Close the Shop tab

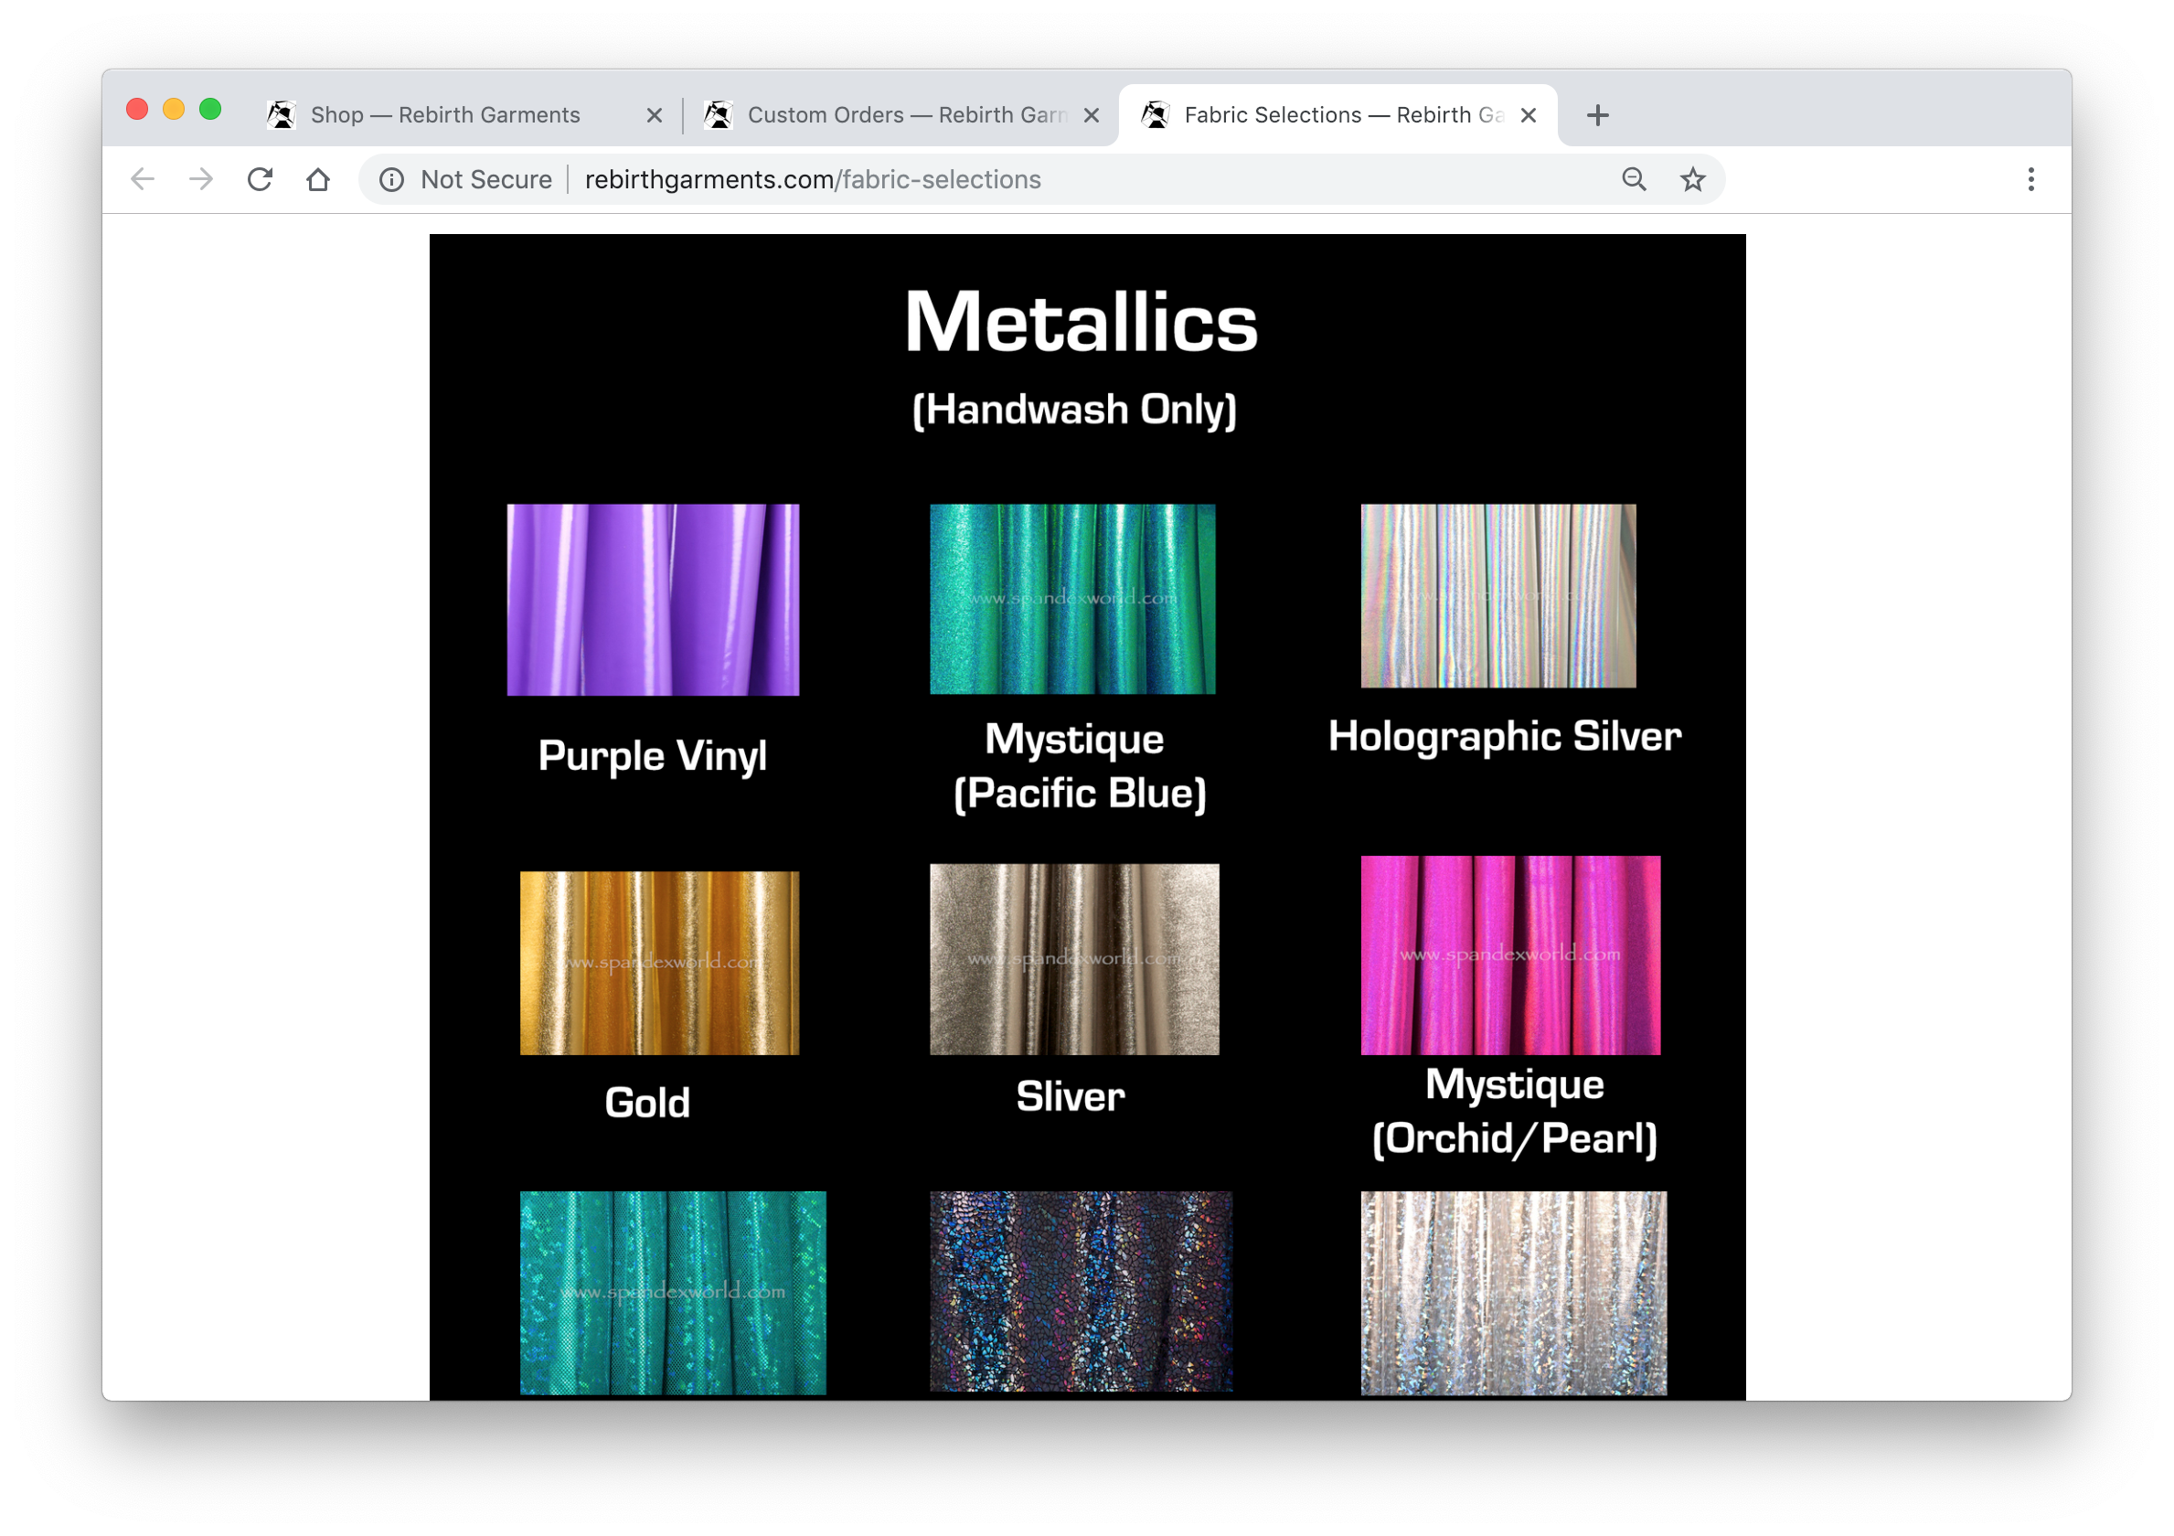(x=654, y=115)
